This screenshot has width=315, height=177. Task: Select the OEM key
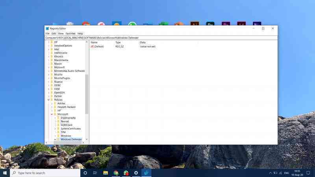pos(57,89)
